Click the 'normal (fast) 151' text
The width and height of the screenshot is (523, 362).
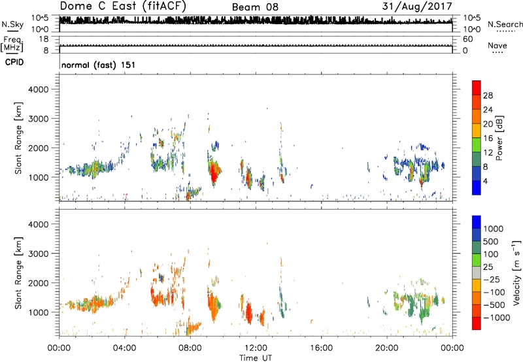[99, 65]
